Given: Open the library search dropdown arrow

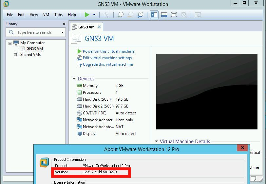Looking at the screenshot, I should pos(63,32).
